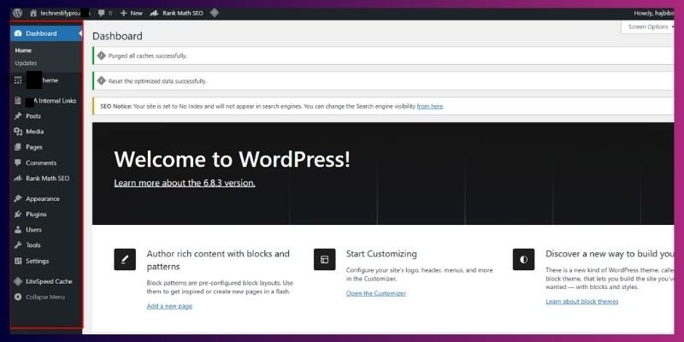Open the Home submenu item
The image size is (684, 342).
click(x=23, y=50)
